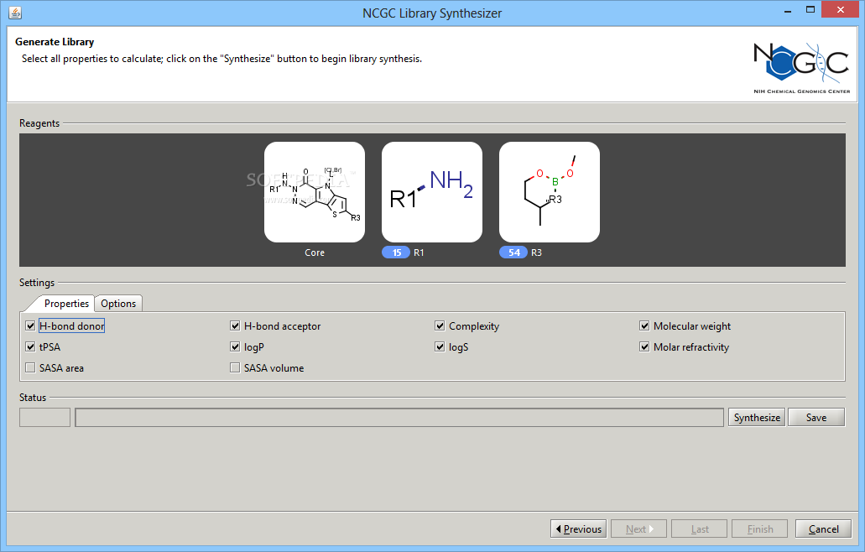This screenshot has width=865, height=552.
Task: Select the Core structure thumbnail
Action: [315, 192]
